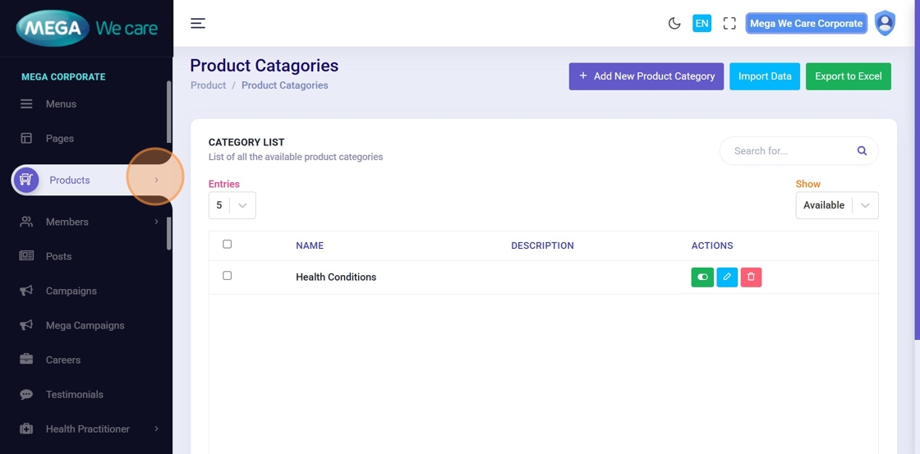Open the Entries count dropdown
The width and height of the screenshot is (920, 454).
coord(232,205)
